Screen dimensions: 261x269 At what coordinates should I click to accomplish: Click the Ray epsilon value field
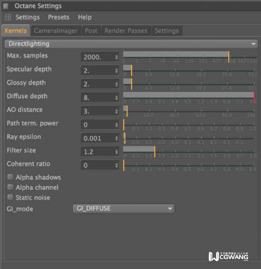[100, 138]
